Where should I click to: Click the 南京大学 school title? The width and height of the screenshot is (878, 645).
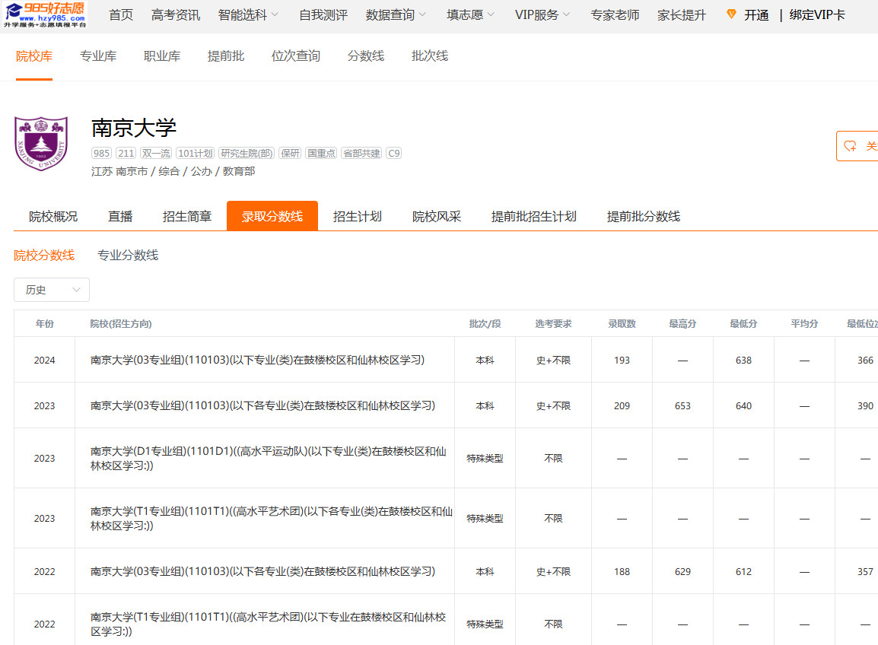point(134,129)
